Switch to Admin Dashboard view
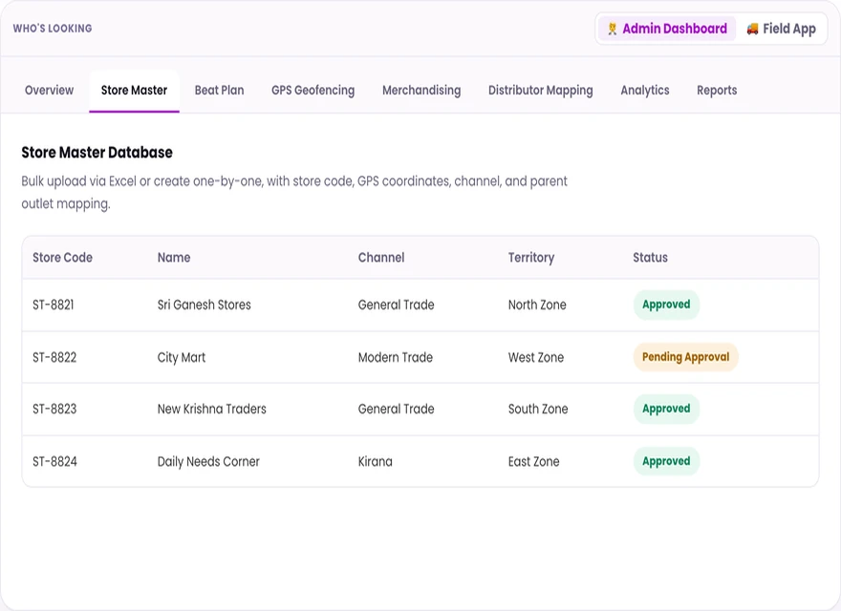 [x=666, y=29]
